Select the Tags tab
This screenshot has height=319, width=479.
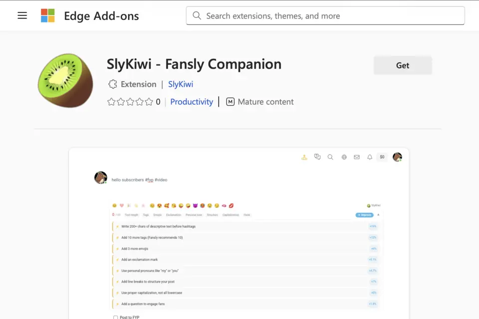pyautogui.click(x=146, y=215)
